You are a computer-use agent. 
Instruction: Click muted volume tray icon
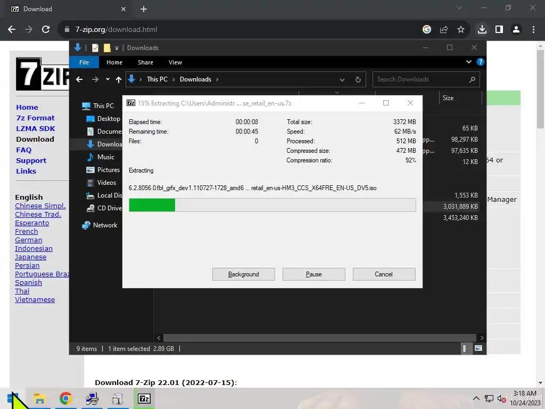click(501, 398)
